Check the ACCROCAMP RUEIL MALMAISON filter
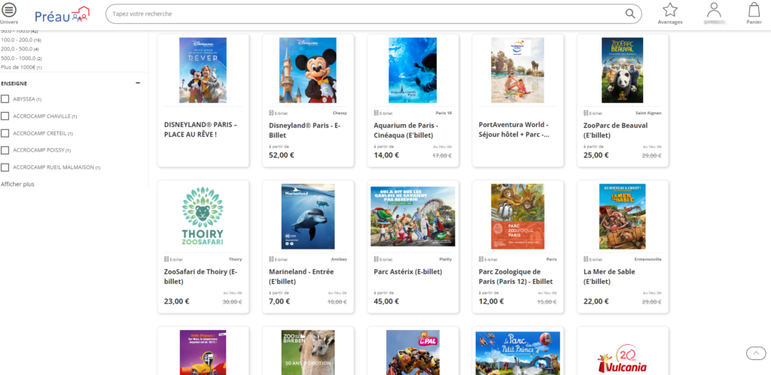Screen dimensions: 771x375 point(5,168)
